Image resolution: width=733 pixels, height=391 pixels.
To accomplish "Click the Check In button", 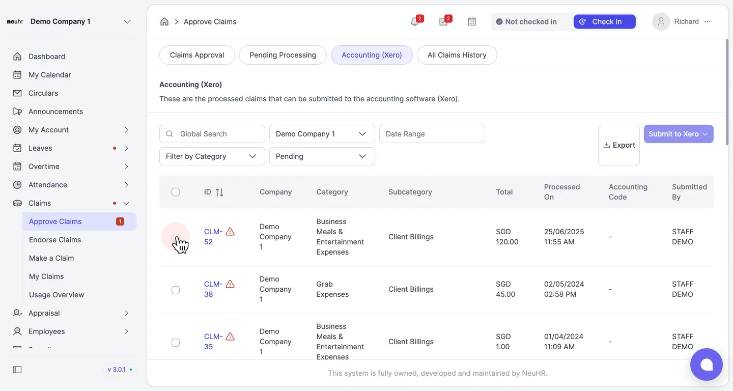I will [x=605, y=22].
